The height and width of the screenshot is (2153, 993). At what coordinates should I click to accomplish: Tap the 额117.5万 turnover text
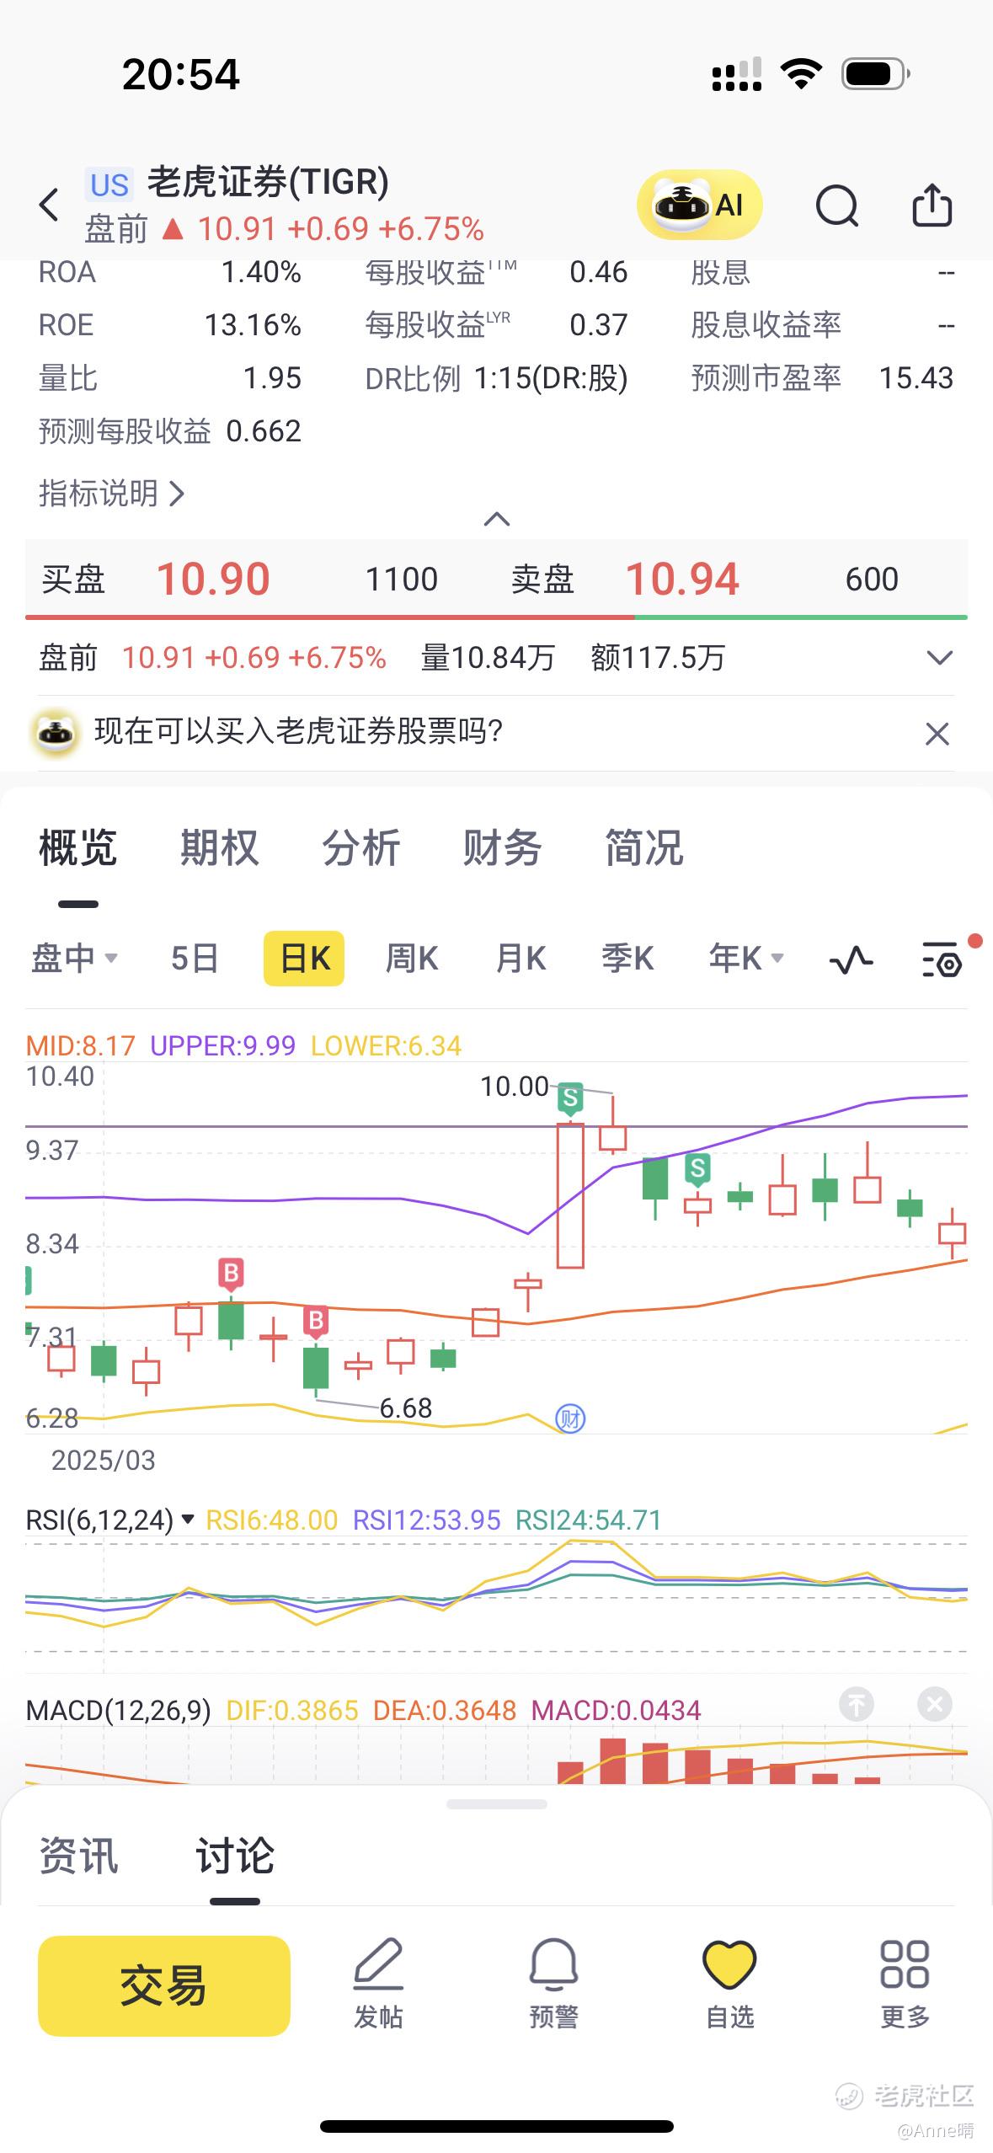point(658,658)
